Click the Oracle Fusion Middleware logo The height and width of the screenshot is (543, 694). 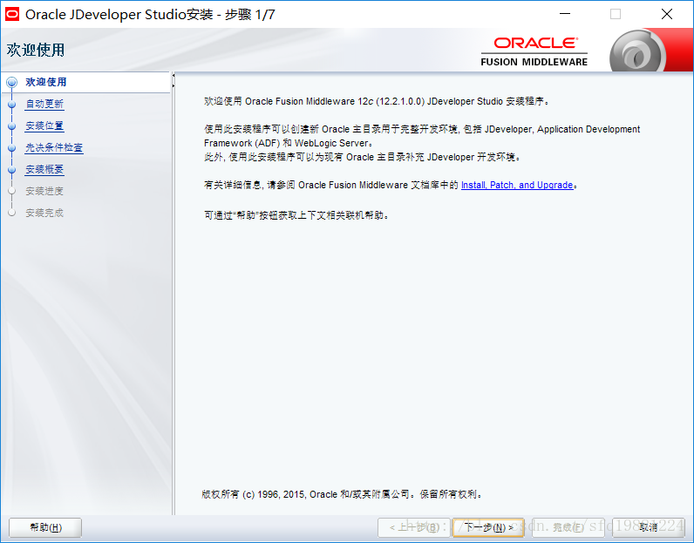[x=534, y=51]
